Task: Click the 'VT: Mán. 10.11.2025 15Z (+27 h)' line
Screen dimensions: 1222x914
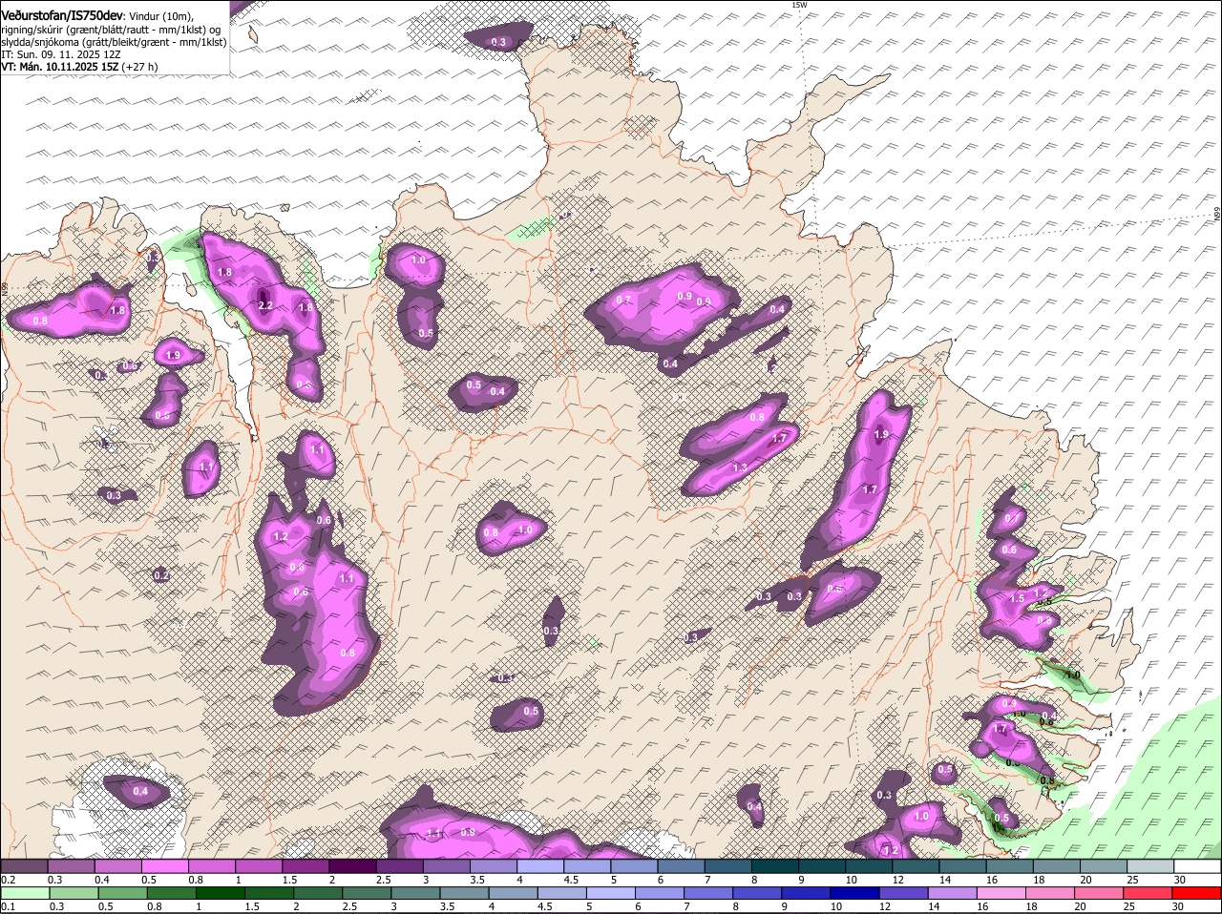Action: click(79, 68)
